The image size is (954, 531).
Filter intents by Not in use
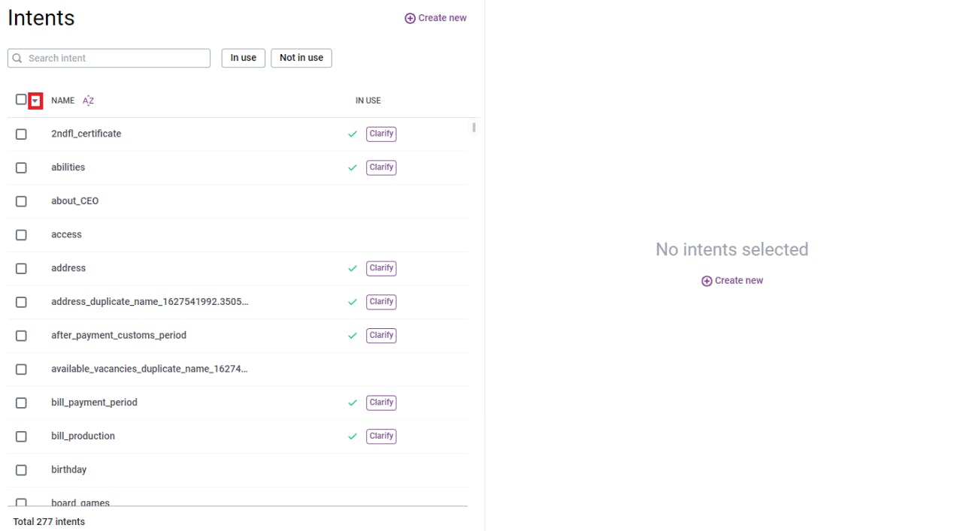point(301,58)
